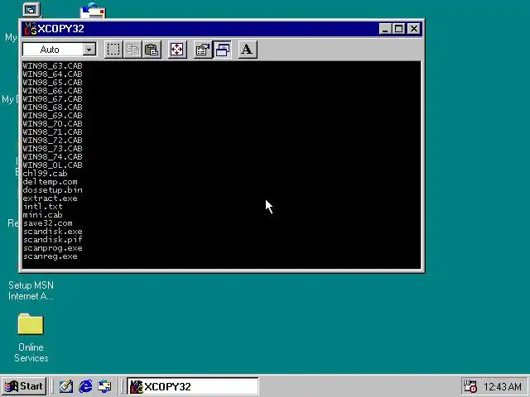530x397 pixels.
Task: Click the WIN98_63.CAB line
Action: tap(52, 65)
